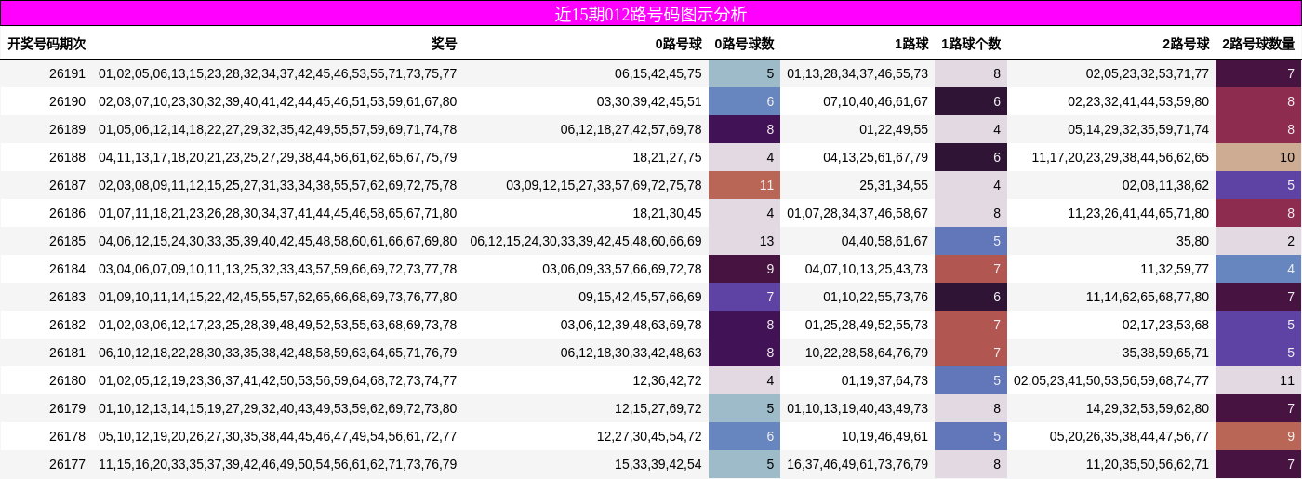This screenshot has height=479, width=1302.
Task: Click the 0路号球数 cell showing 11
Action: 744,185
